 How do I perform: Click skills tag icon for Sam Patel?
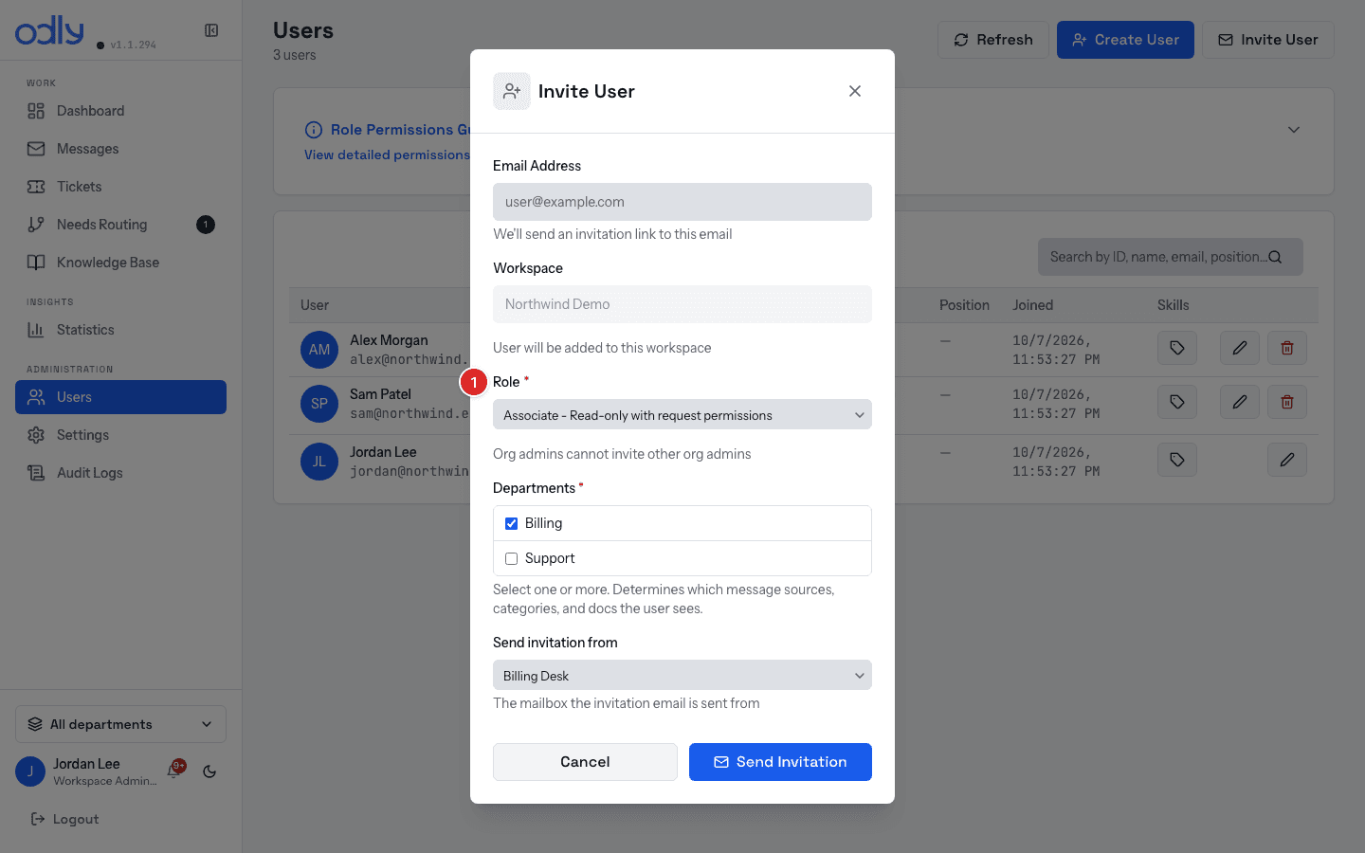tap(1177, 402)
